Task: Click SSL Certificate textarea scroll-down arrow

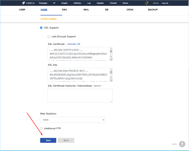Action: 111,56
